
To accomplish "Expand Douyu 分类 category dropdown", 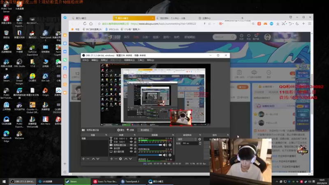I will (x=146, y=37).
